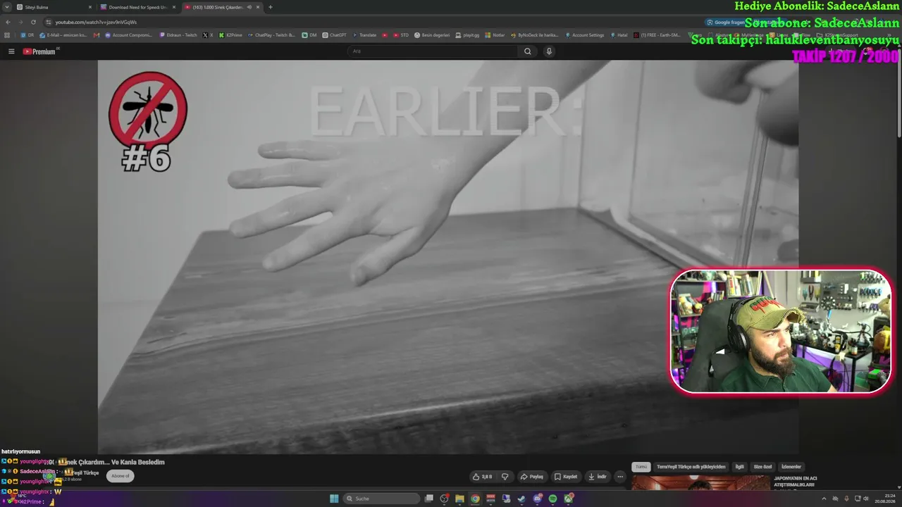The width and height of the screenshot is (902, 507).
Task: Mute the YouTube tab audio icon
Action: 249,7
